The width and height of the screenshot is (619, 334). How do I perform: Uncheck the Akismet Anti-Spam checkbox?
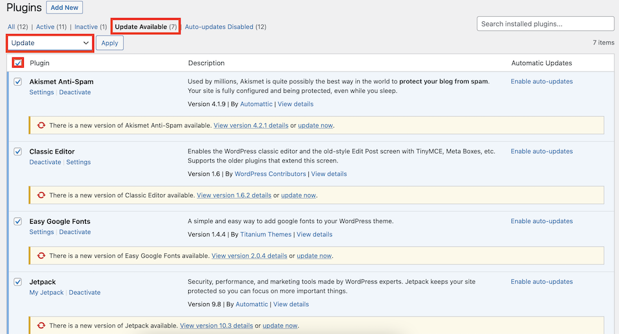(18, 82)
